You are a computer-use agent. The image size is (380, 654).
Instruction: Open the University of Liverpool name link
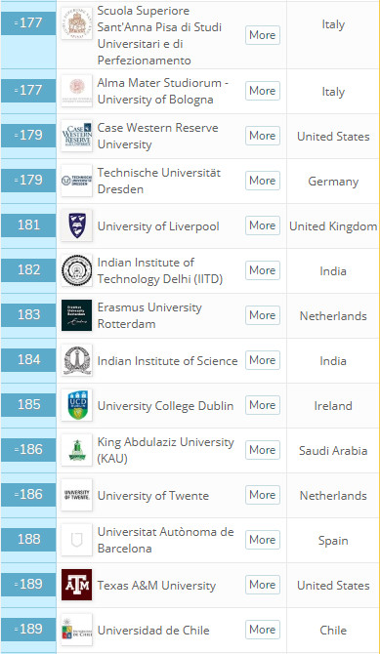pyautogui.click(x=158, y=226)
